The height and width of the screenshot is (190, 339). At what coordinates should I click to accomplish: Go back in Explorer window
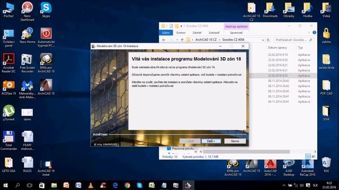(x=164, y=40)
